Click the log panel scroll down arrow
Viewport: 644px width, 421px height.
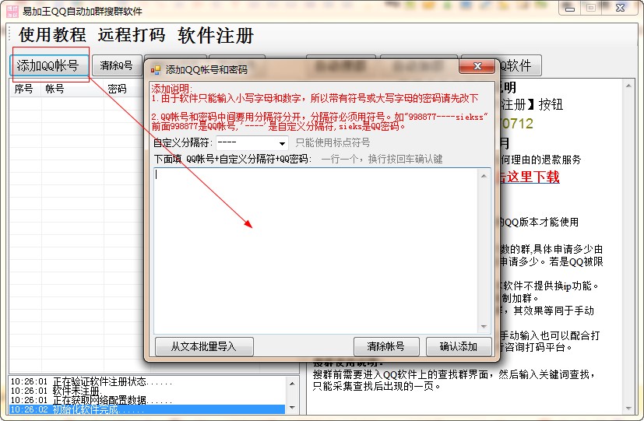292,408
